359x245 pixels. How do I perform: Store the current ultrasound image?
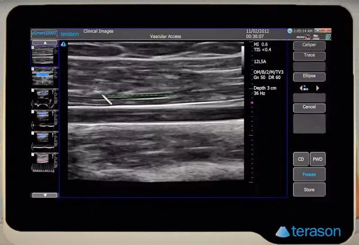pos(309,190)
